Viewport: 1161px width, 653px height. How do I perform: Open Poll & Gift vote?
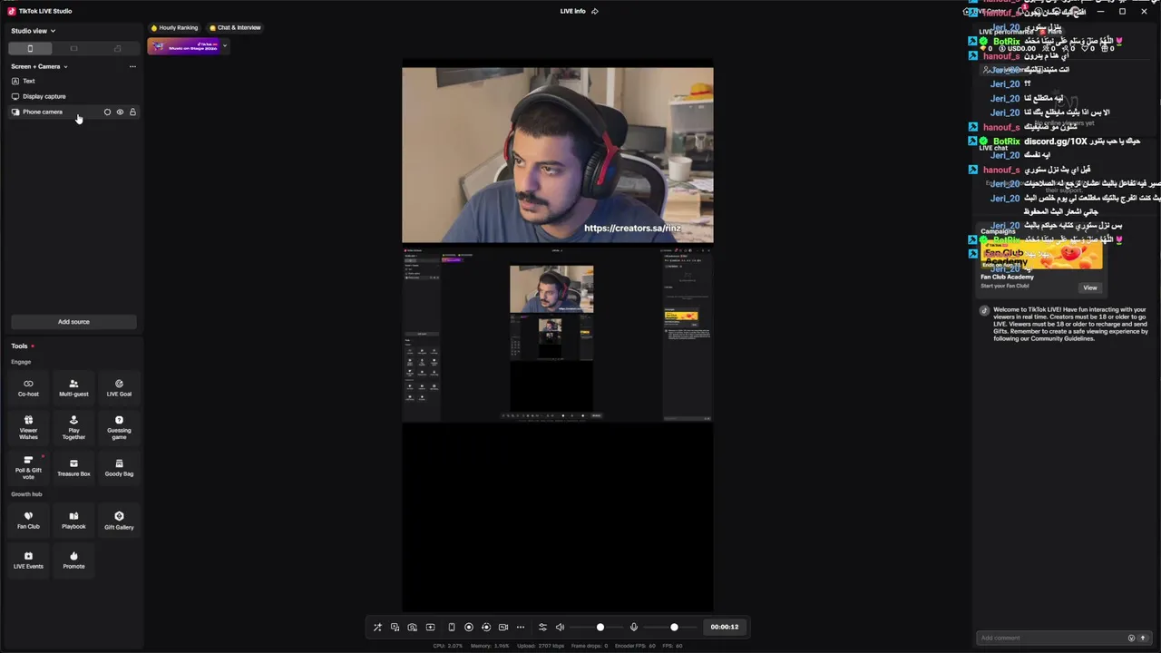coord(28,467)
